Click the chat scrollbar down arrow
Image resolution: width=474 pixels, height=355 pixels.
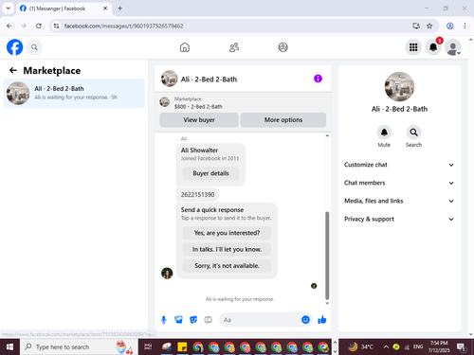(327, 303)
